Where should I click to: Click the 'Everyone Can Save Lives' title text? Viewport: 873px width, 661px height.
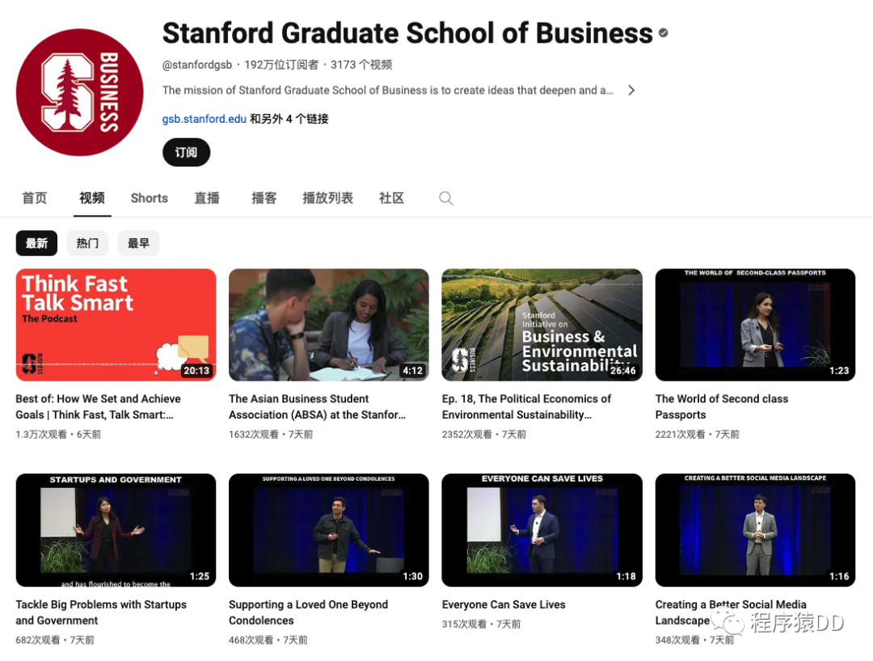pyautogui.click(x=504, y=604)
